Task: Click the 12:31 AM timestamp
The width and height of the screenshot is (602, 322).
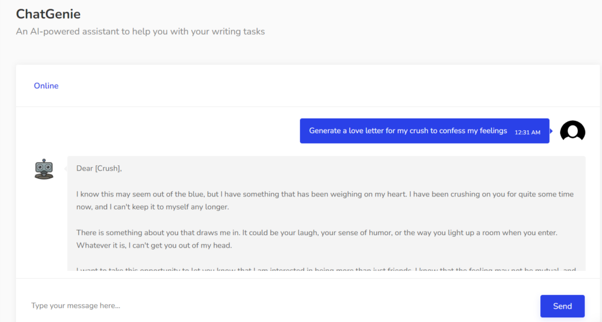Action: tap(527, 132)
